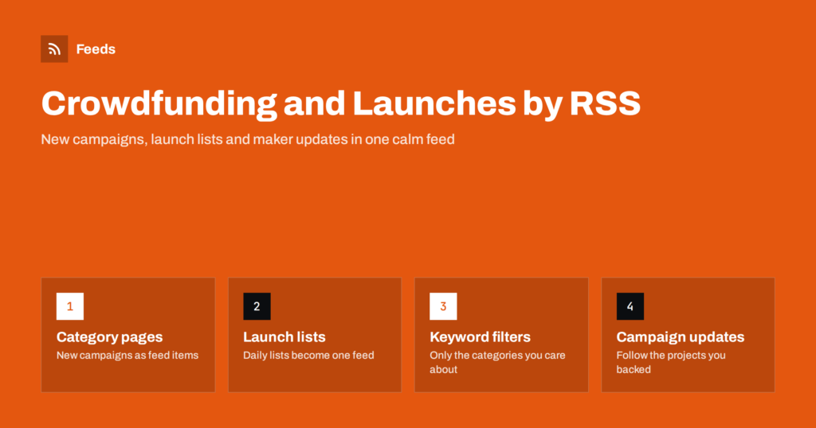Click 'Follow the projects you backed' text
Viewport: 816px width, 428px height.
[x=671, y=363]
